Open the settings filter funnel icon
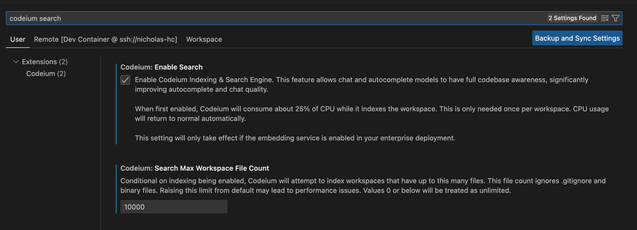Screen dimensions: 637x230 coord(616,18)
